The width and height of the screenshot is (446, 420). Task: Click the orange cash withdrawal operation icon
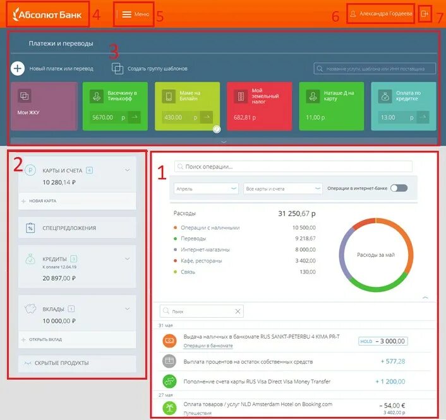[x=169, y=341]
